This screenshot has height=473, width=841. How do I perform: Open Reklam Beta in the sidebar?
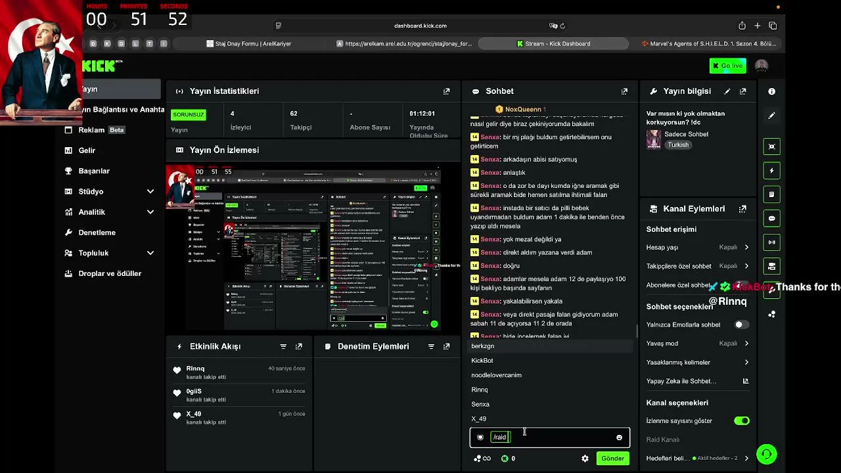[x=95, y=130]
